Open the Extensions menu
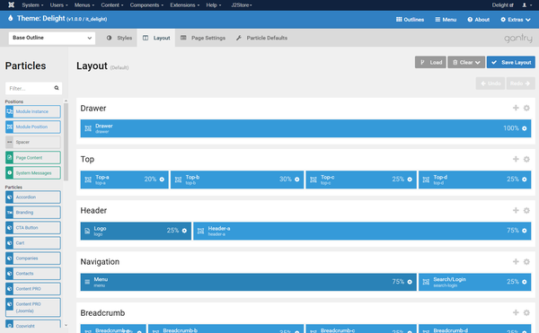Viewport: 539px width, 333px height. (184, 4)
